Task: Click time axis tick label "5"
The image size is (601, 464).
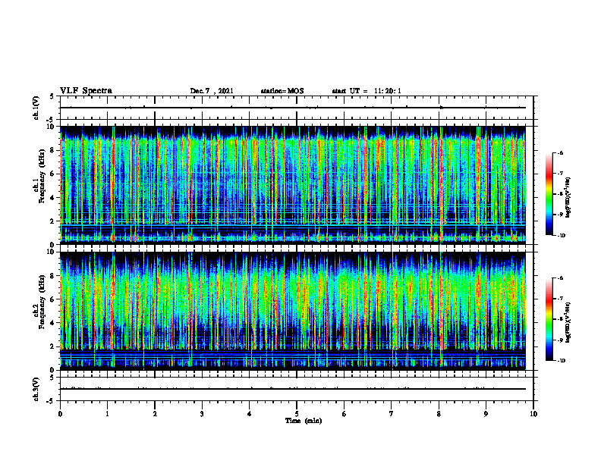Action: (297, 414)
